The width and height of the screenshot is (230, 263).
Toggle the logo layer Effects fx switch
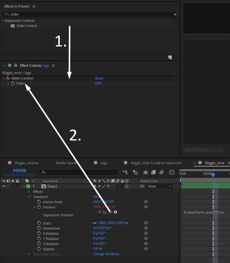(108, 186)
